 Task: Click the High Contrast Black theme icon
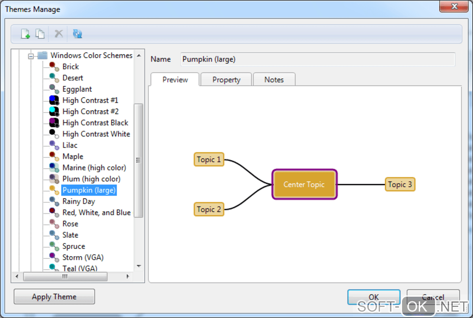coord(54,123)
